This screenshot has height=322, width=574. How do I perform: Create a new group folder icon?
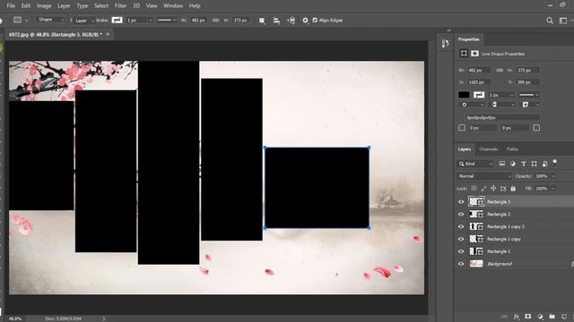(x=552, y=317)
